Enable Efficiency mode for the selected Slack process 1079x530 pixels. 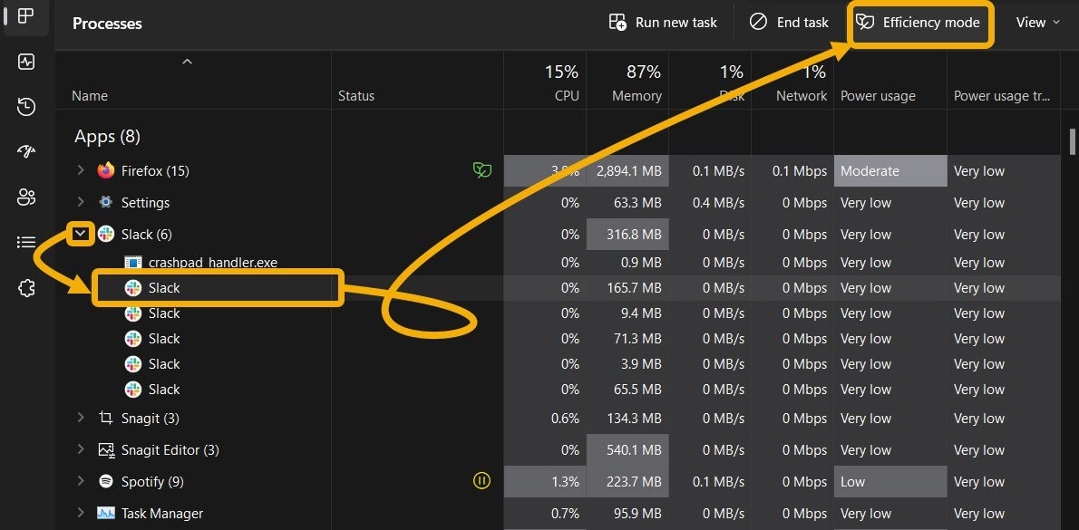coord(920,23)
